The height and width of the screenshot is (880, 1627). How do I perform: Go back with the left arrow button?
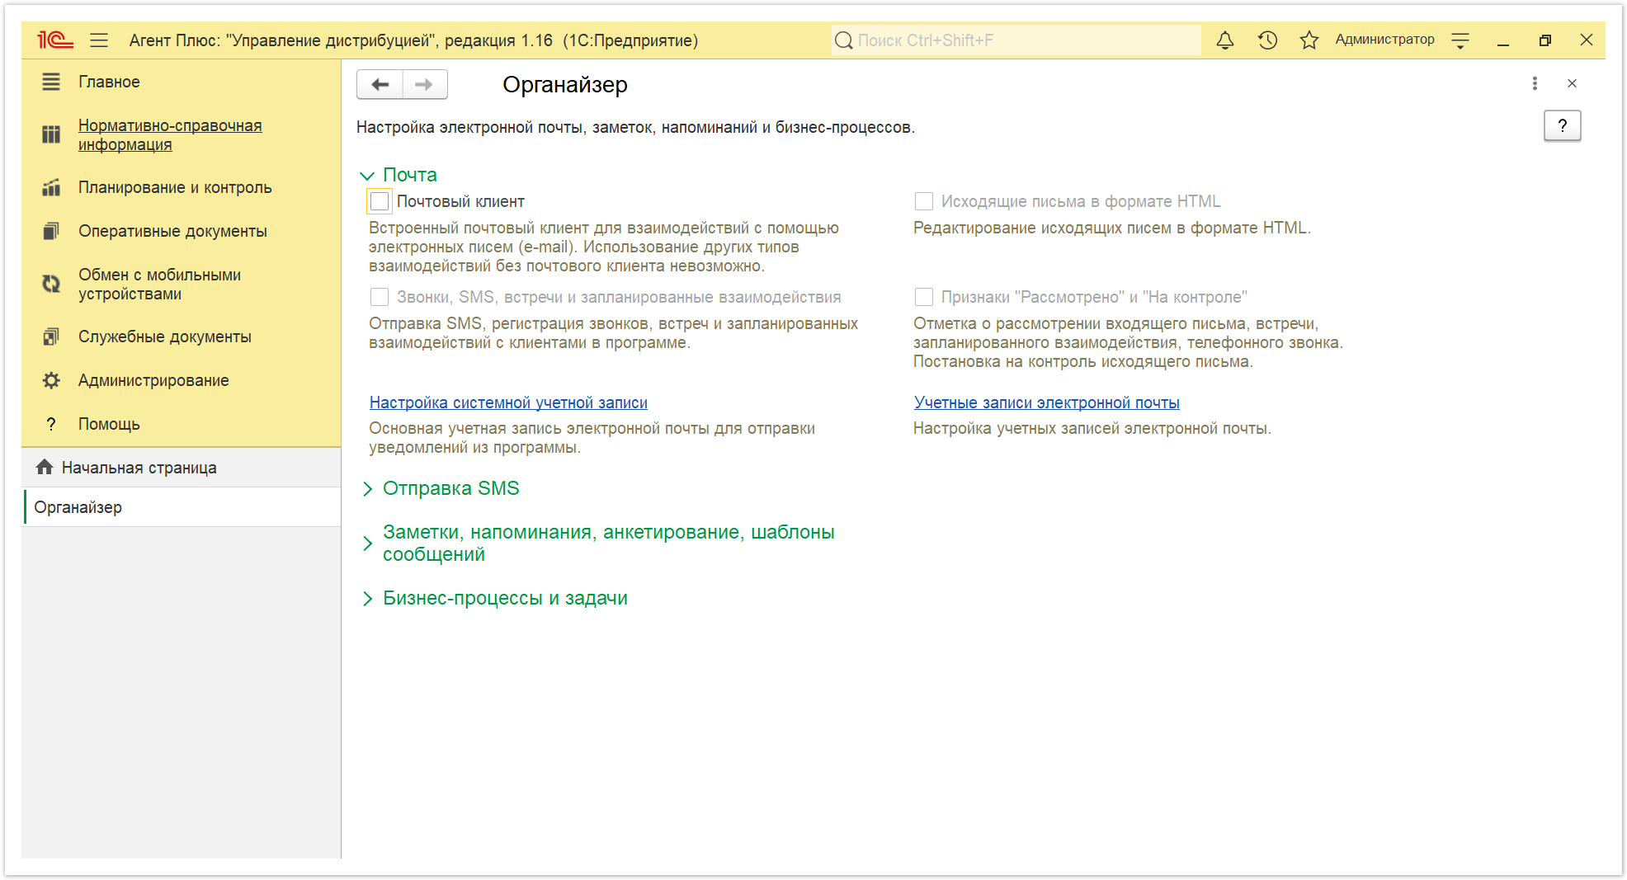point(380,84)
